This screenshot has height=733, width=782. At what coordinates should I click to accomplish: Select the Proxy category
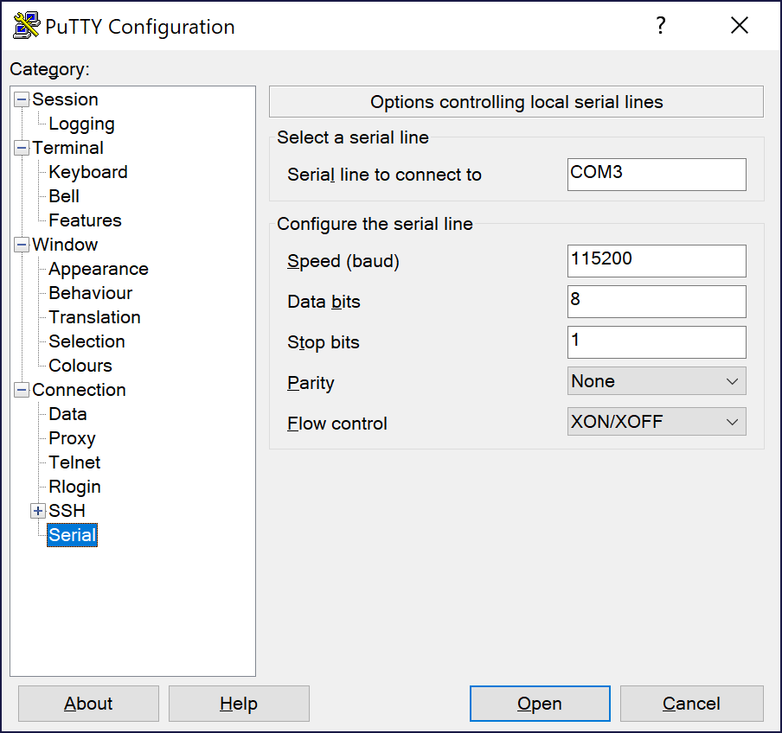pyautogui.click(x=73, y=438)
